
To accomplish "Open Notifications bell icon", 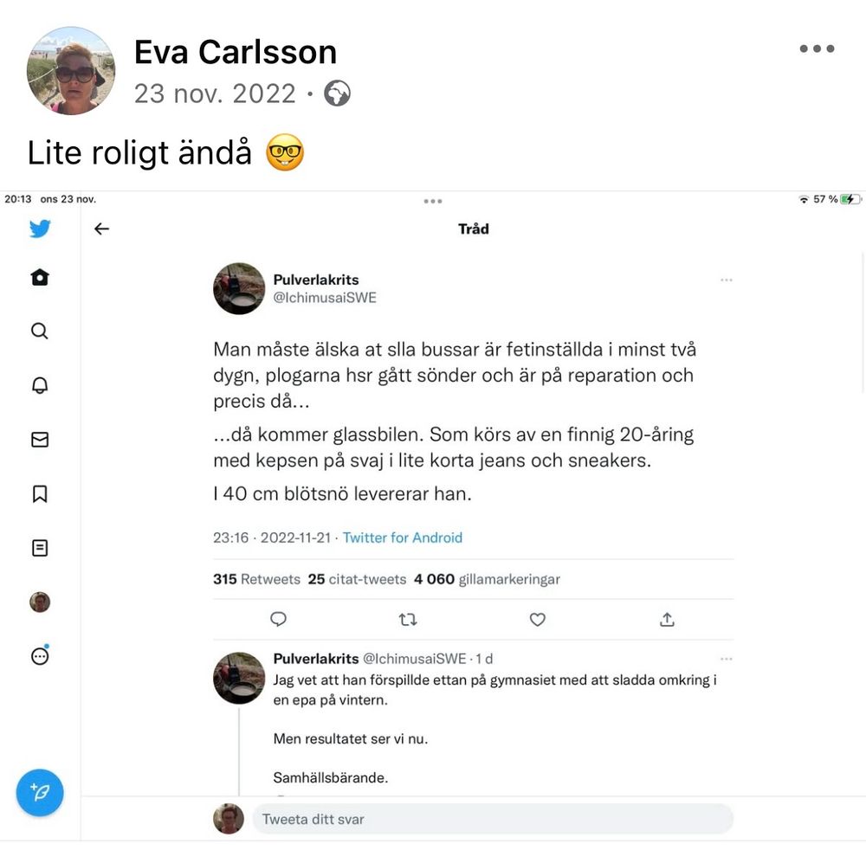I will [40, 385].
